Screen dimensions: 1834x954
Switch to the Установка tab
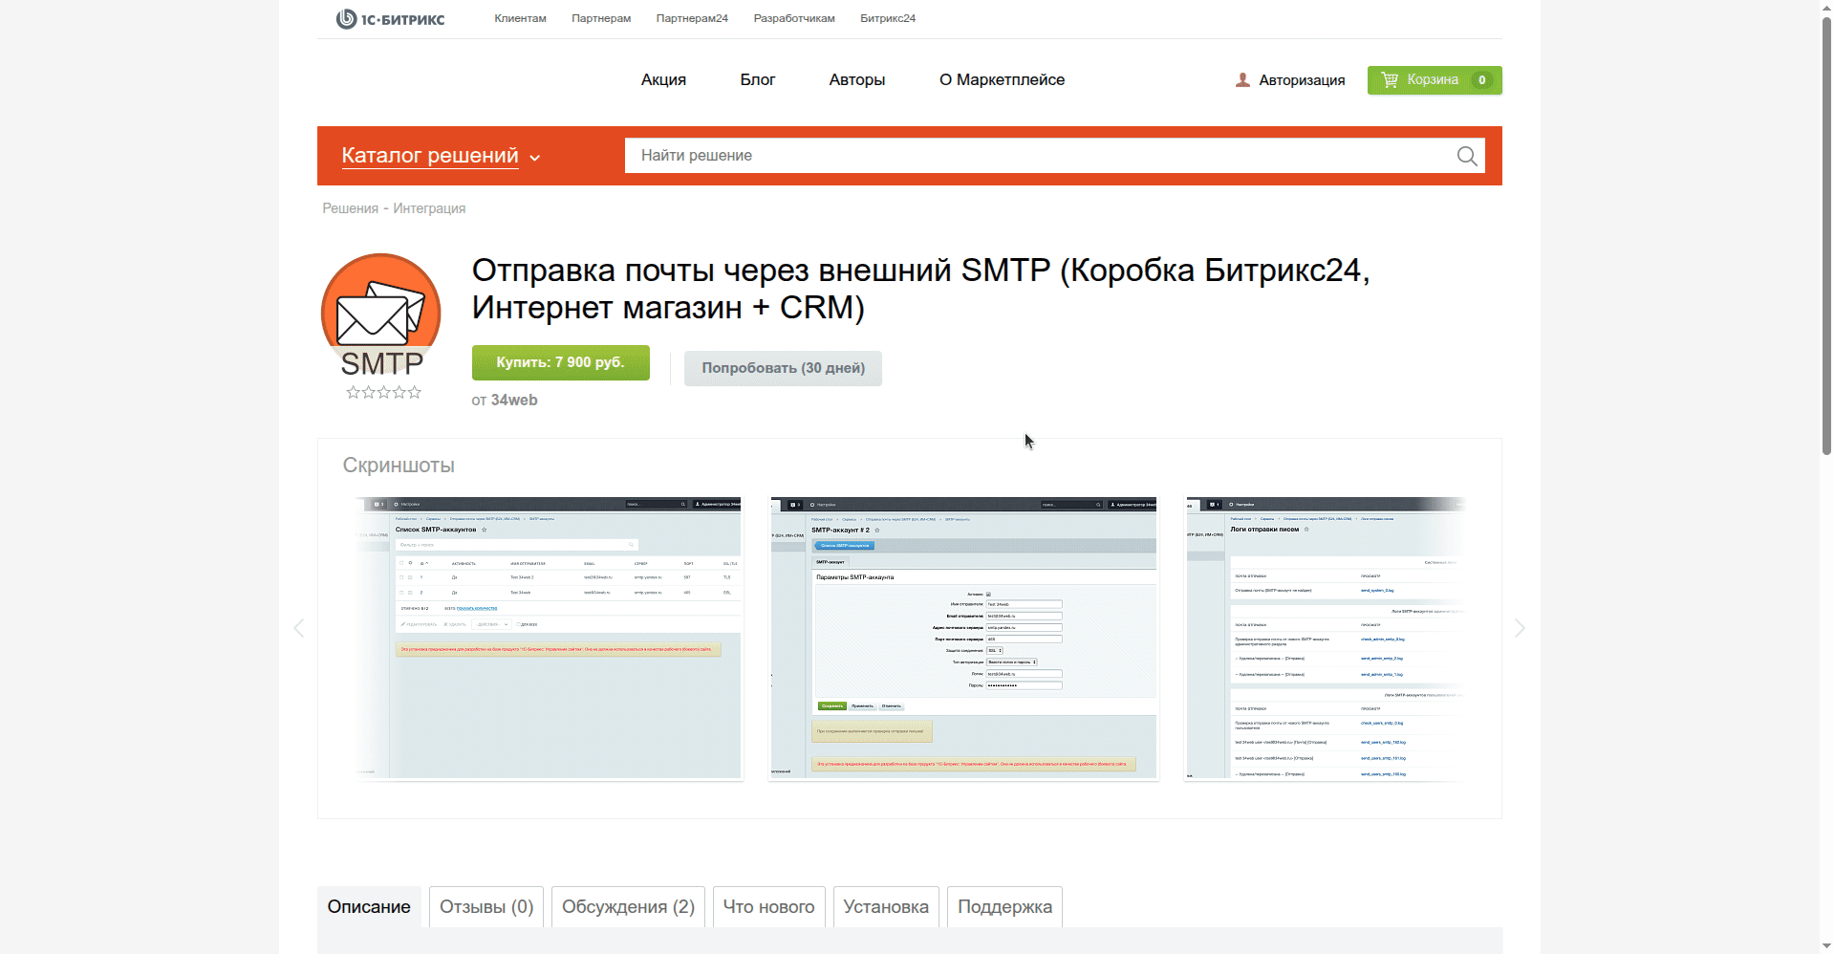click(886, 907)
